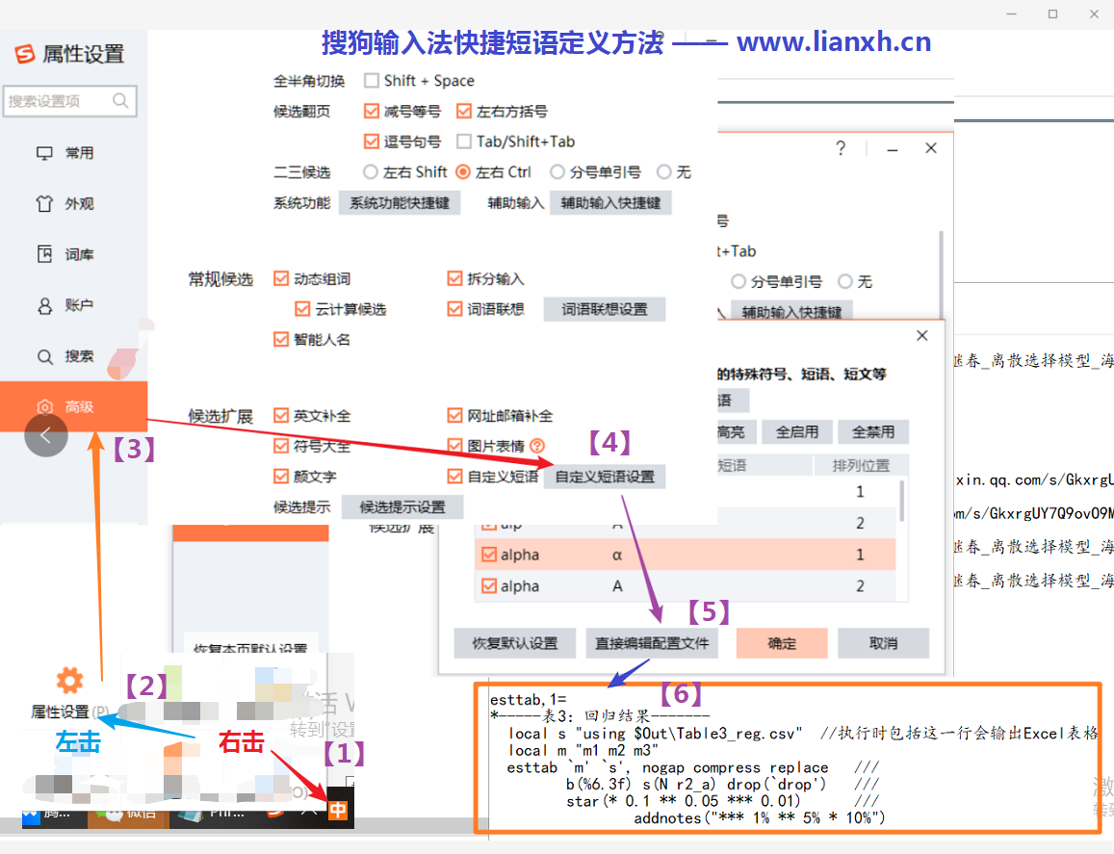Viewport: 1114px width, 854px height.
Task: Toggle the 英文补全 checkbox
Action: (x=281, y=416)
